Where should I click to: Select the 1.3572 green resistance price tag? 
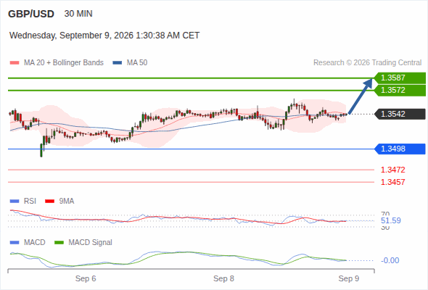coord(400,91)
